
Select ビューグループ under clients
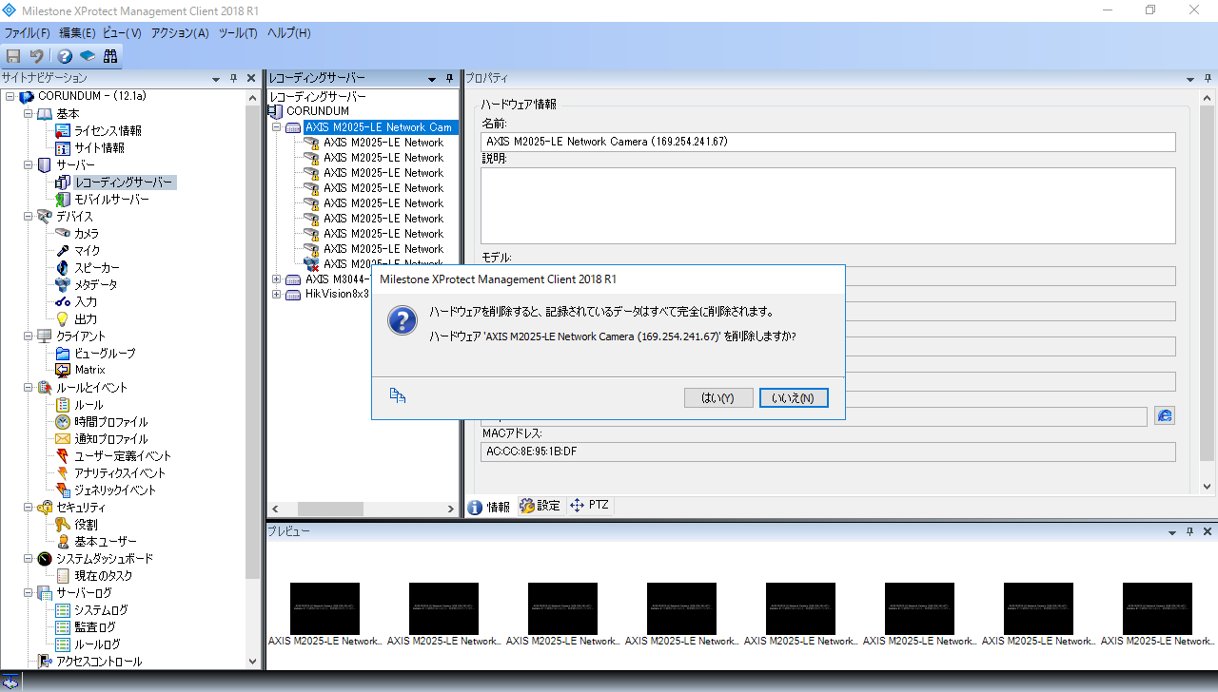(x=105, y=354)
